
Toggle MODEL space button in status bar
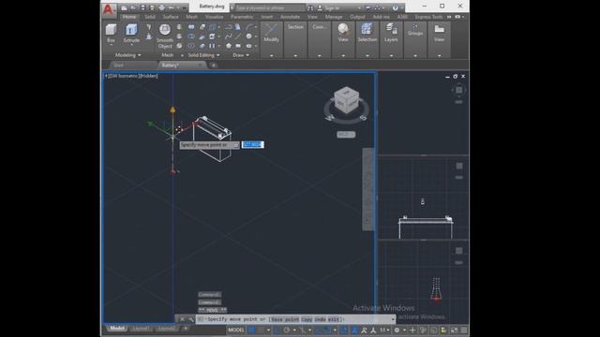pos(236,330)
